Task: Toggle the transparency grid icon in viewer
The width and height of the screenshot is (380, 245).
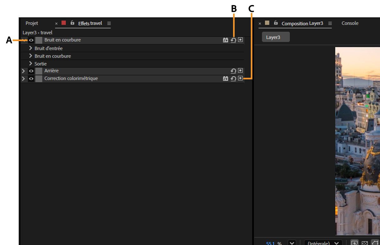Action: [x=364, y=243]
